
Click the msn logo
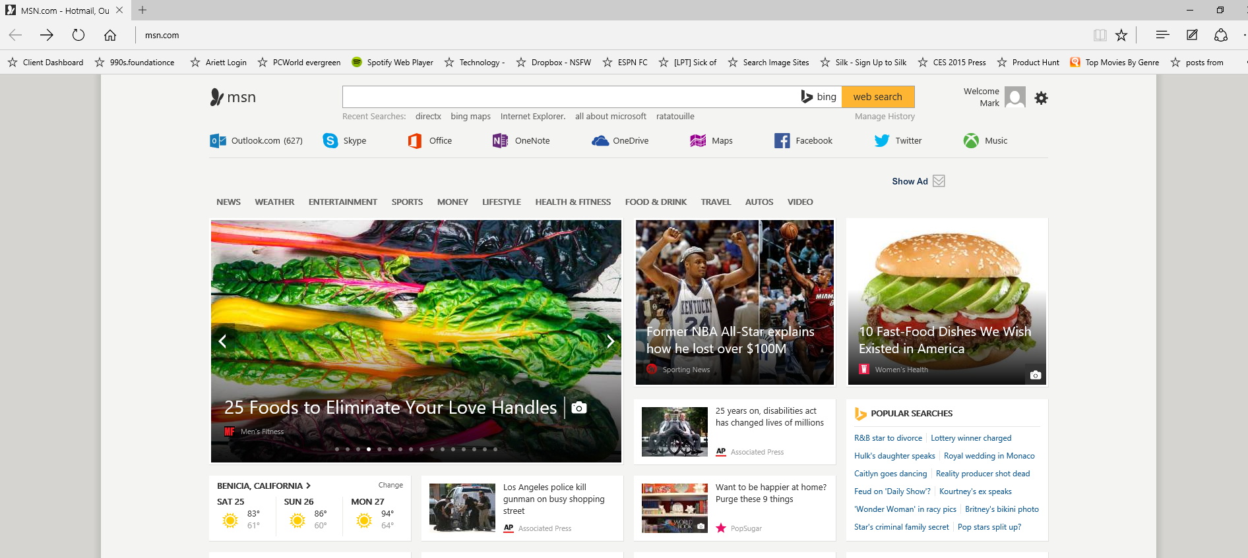tap(233, 97)
